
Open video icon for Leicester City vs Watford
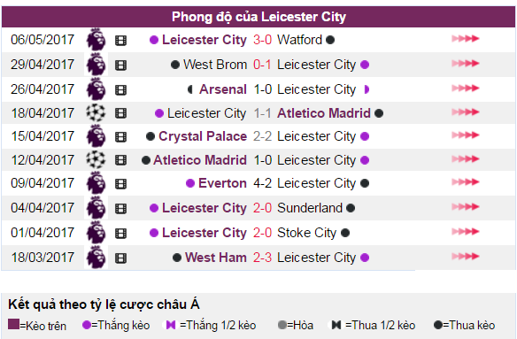click(120, 41)
